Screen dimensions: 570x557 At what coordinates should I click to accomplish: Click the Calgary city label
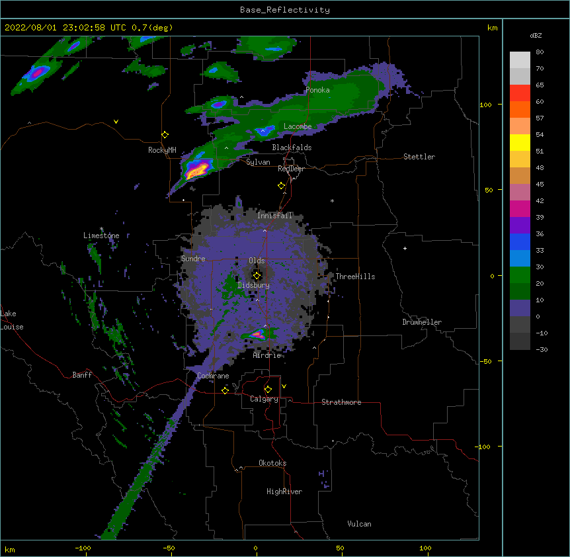(264, 399)
